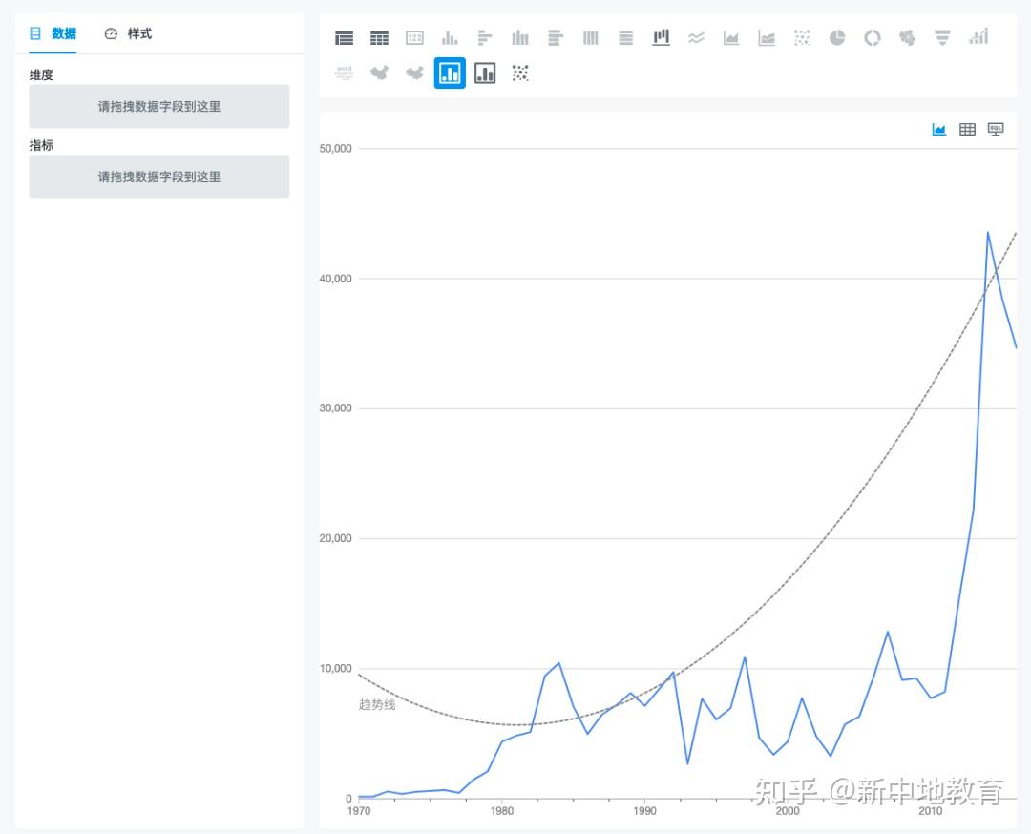
Task: Select the pie chart type icon
Action: [x=837, y=38]
